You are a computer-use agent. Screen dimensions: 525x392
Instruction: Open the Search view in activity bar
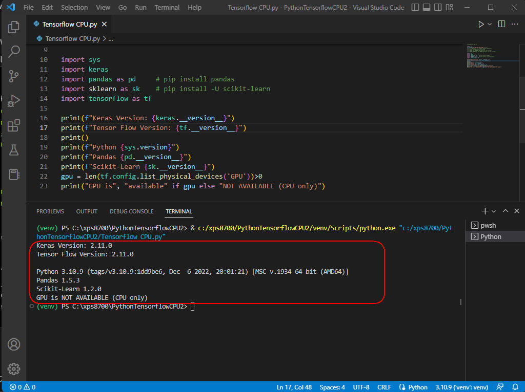(x=14, y=52)
